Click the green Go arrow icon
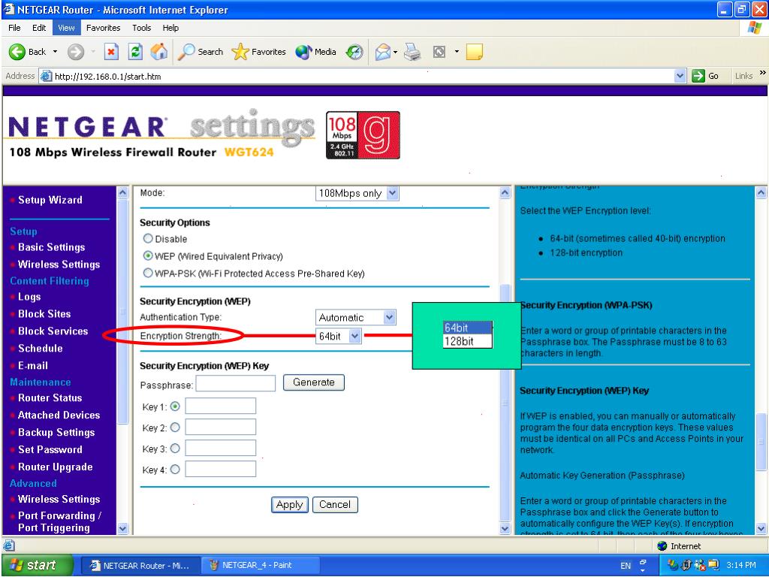The height and width of the screenshot is (577, 769). 698,76
